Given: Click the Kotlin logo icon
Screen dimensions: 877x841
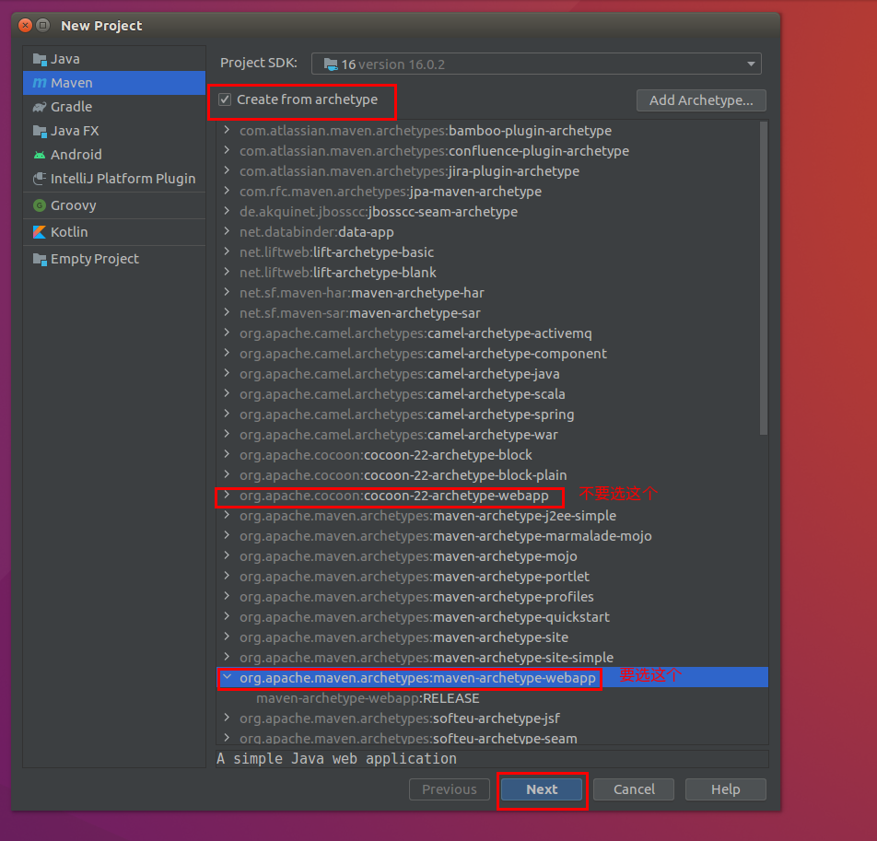Looking at the screenshot, I should coord(39,232).
